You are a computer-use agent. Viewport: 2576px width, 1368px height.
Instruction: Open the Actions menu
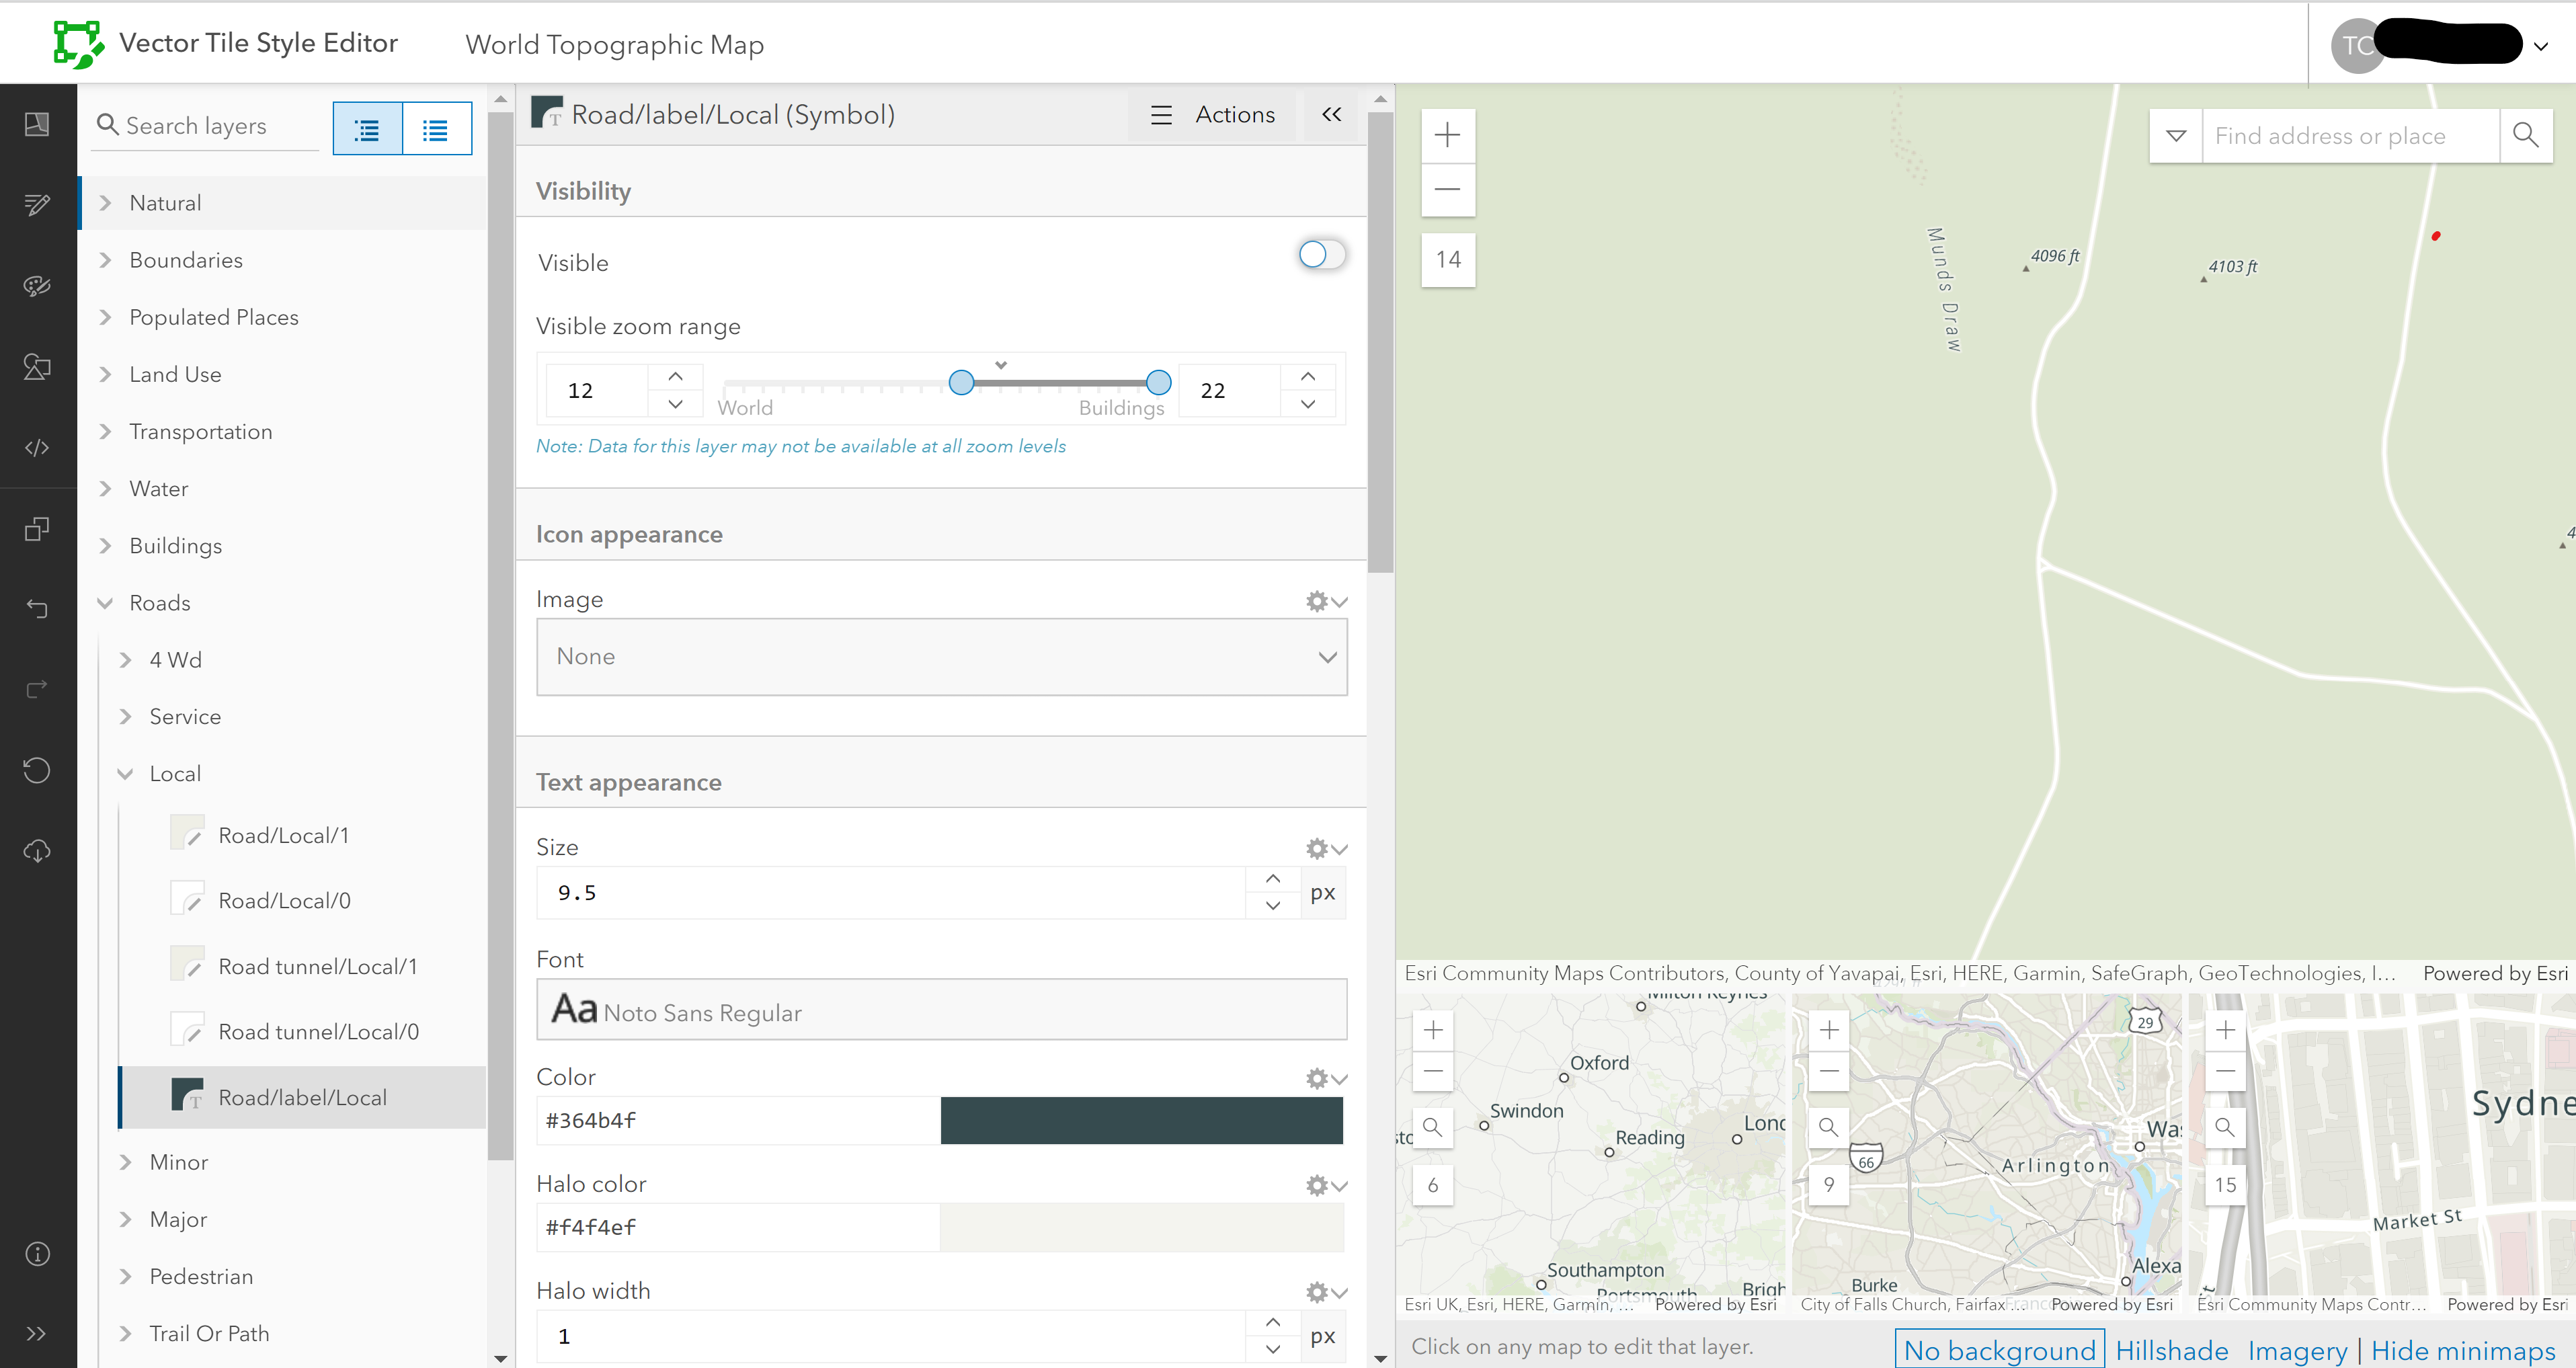(1213, 115)
